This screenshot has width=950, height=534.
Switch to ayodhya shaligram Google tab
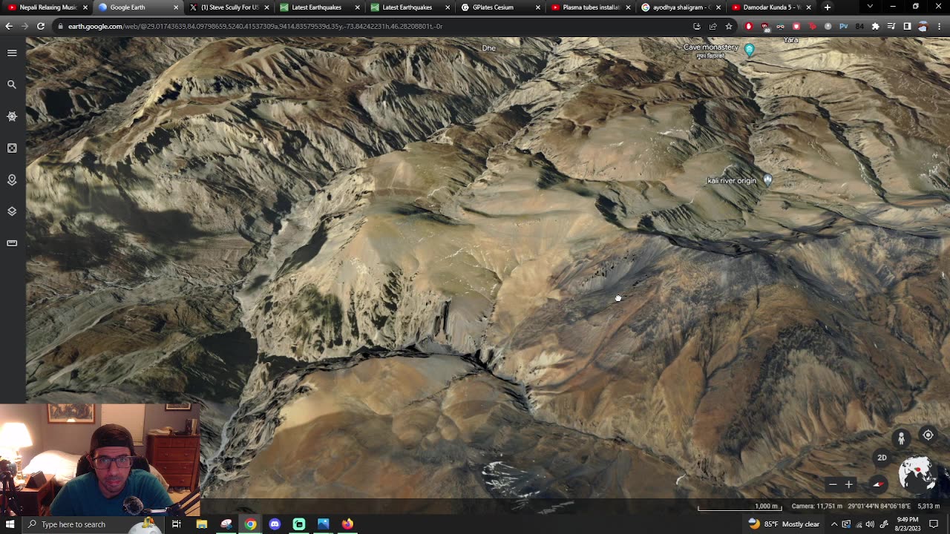pos(681,7)
